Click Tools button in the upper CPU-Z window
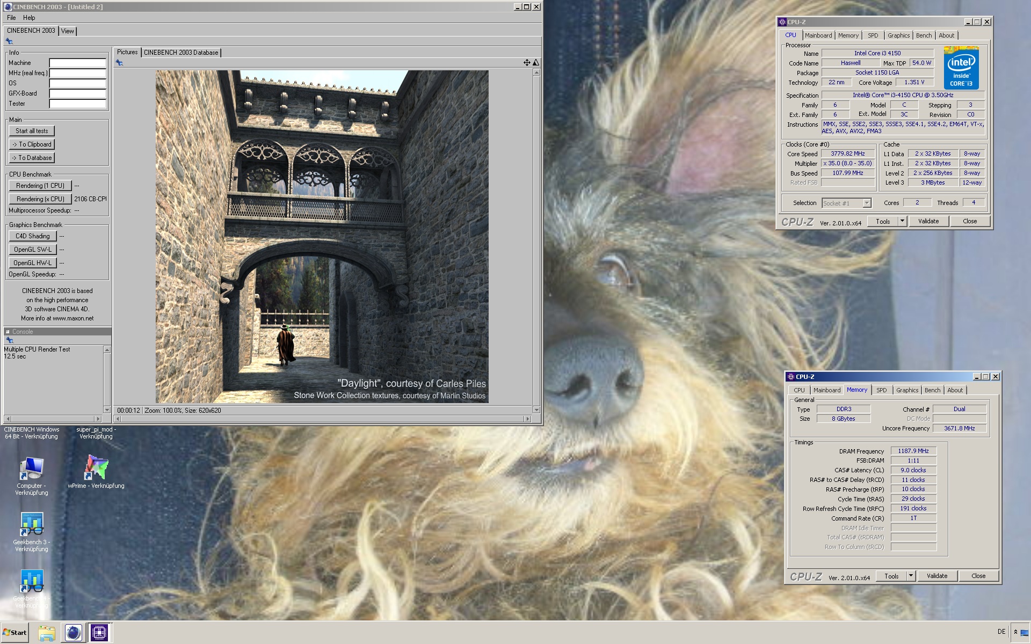The height and width of the screenshot is (644, 1031). (x=883, y=221)
